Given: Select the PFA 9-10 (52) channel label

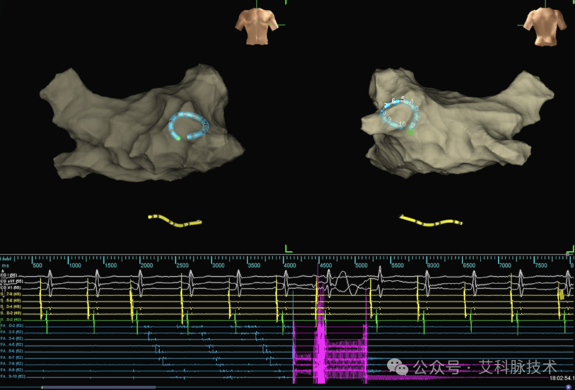Looking at the screenshot, I should (x=12, y=377).
